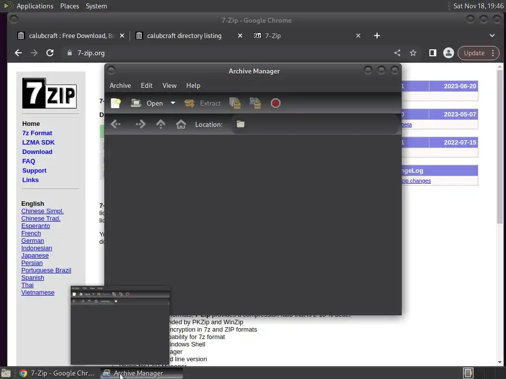Open the Applications system menu
Screen dimensions: 506x379
tap(35, 6)
